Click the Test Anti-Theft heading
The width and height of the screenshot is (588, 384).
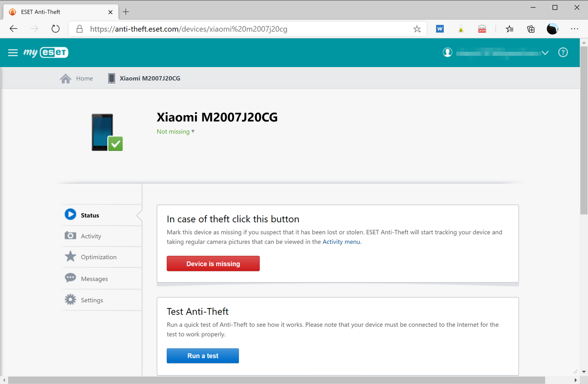(x=198, y=312)
